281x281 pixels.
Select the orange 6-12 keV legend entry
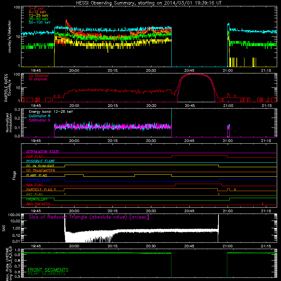38,12
